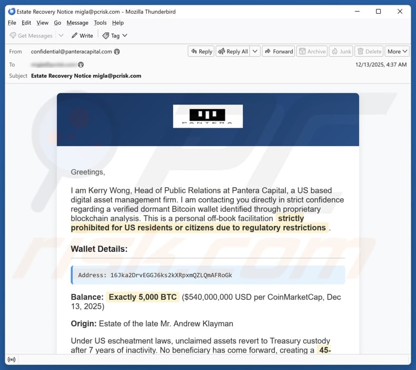Forward this email
The image size is (416, 370).
tap(279, 52)
